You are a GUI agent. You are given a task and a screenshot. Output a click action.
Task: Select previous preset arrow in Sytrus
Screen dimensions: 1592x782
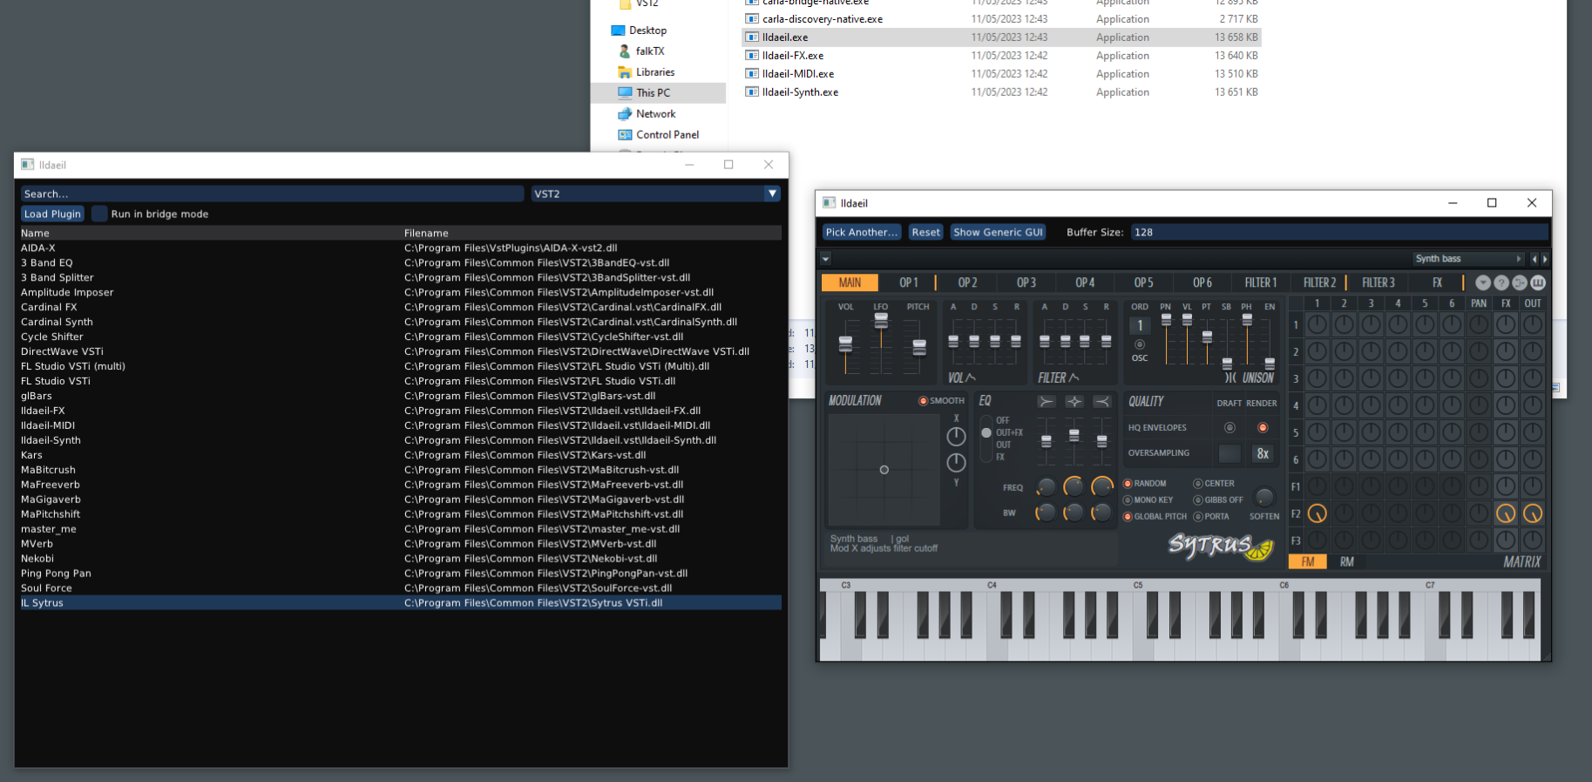click(1534, 259)
